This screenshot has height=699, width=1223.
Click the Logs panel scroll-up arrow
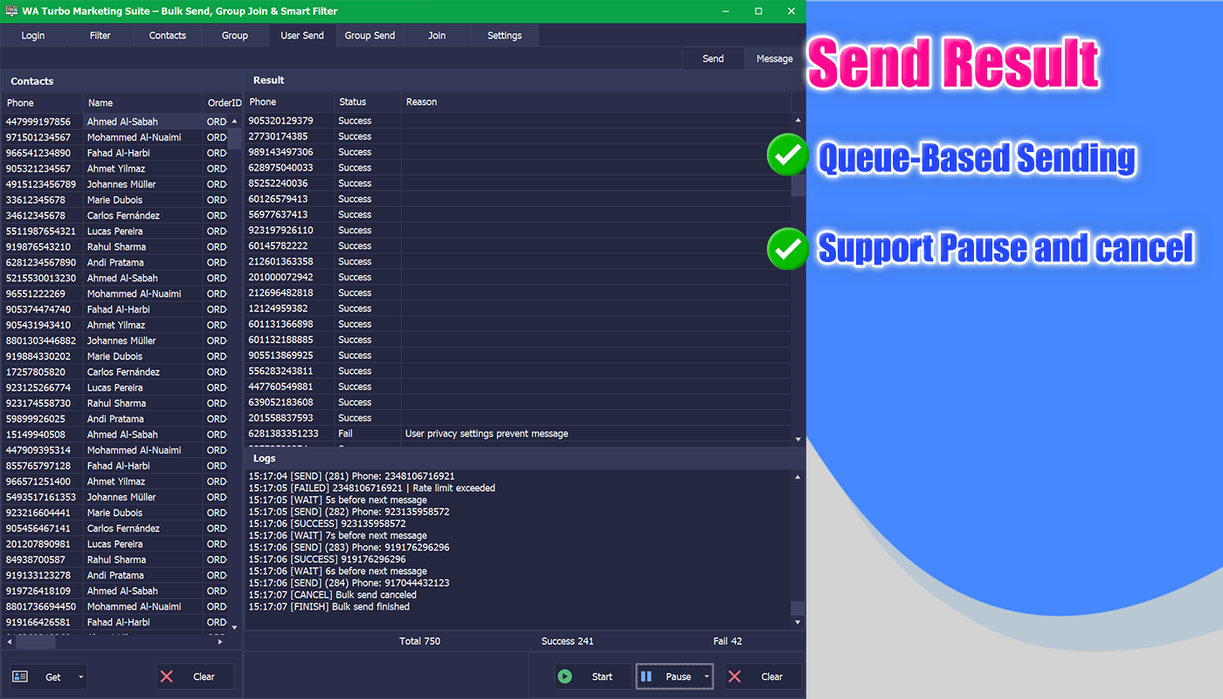(798, 476)
